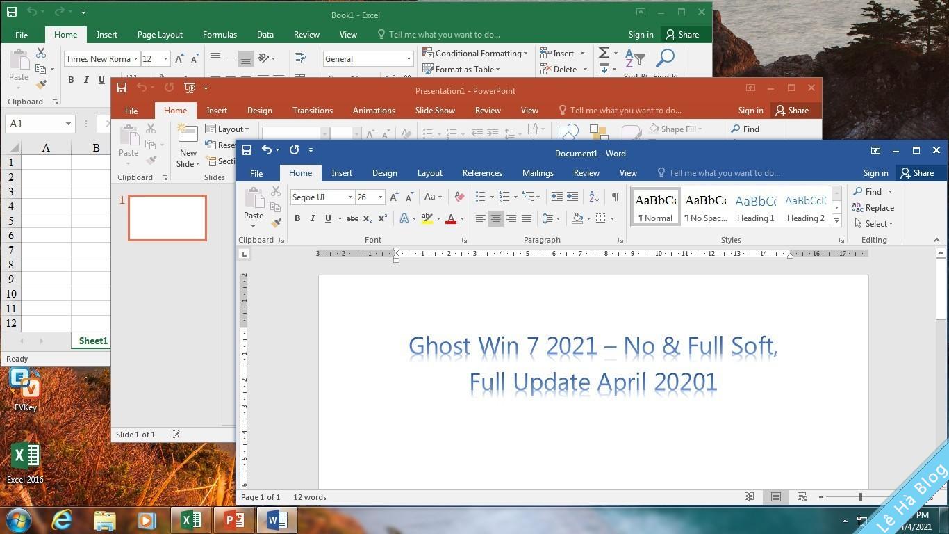Open Excel 2016 desktop shortcut icon
The height and width of the screenshot is (534, 949).
(x=25, y=462)
